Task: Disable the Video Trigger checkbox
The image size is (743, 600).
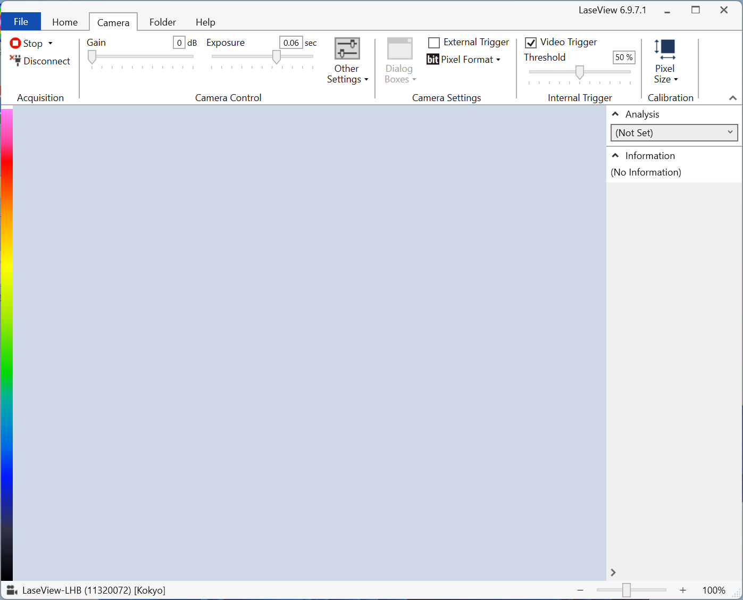Action: point(531,43)
